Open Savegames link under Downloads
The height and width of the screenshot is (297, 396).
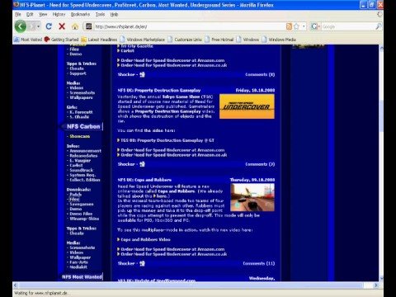[82, 205]
